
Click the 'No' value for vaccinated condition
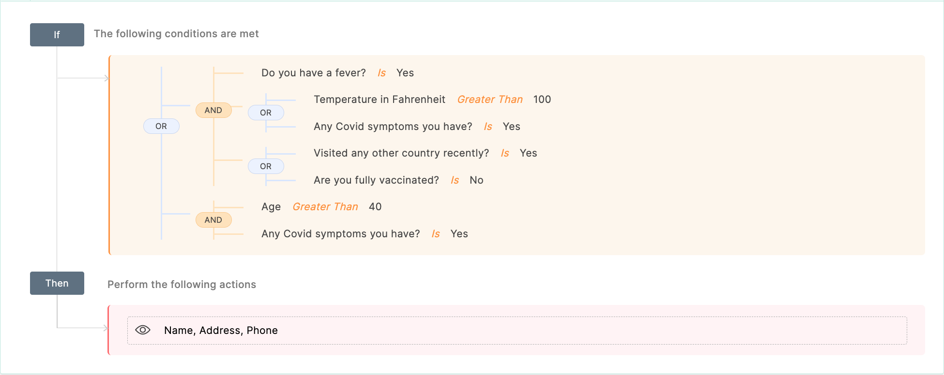(x=476, y=180)
